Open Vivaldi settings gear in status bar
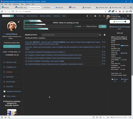 pos(2,117)
